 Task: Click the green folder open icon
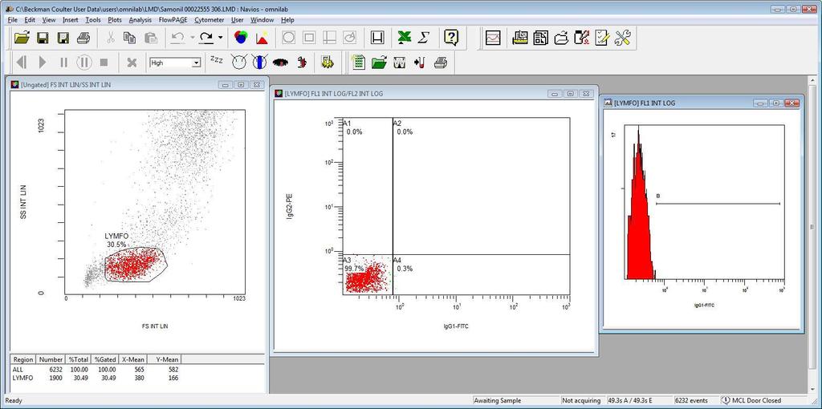(379, 63)
